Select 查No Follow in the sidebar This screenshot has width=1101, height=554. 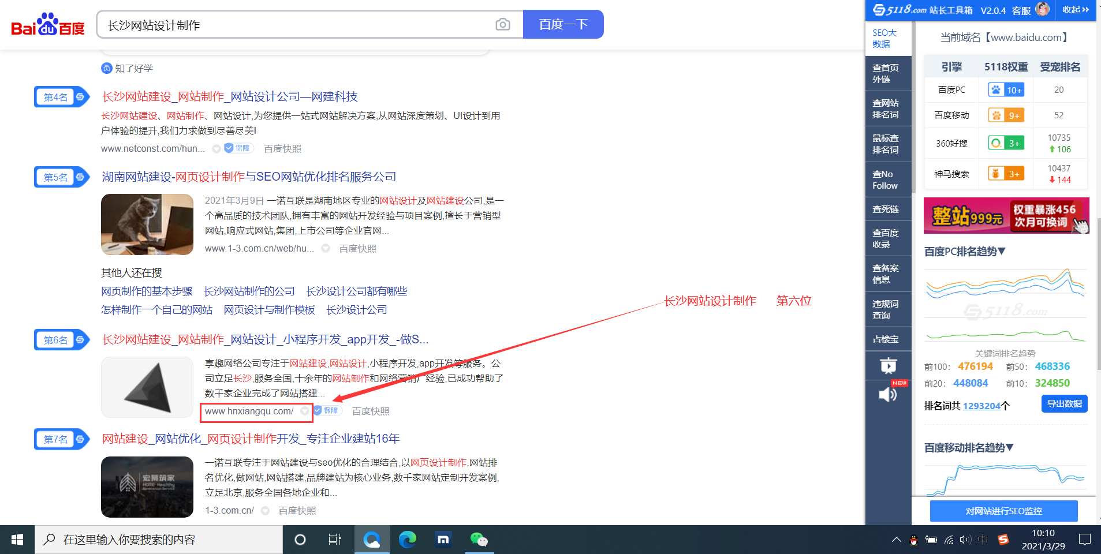888,180
